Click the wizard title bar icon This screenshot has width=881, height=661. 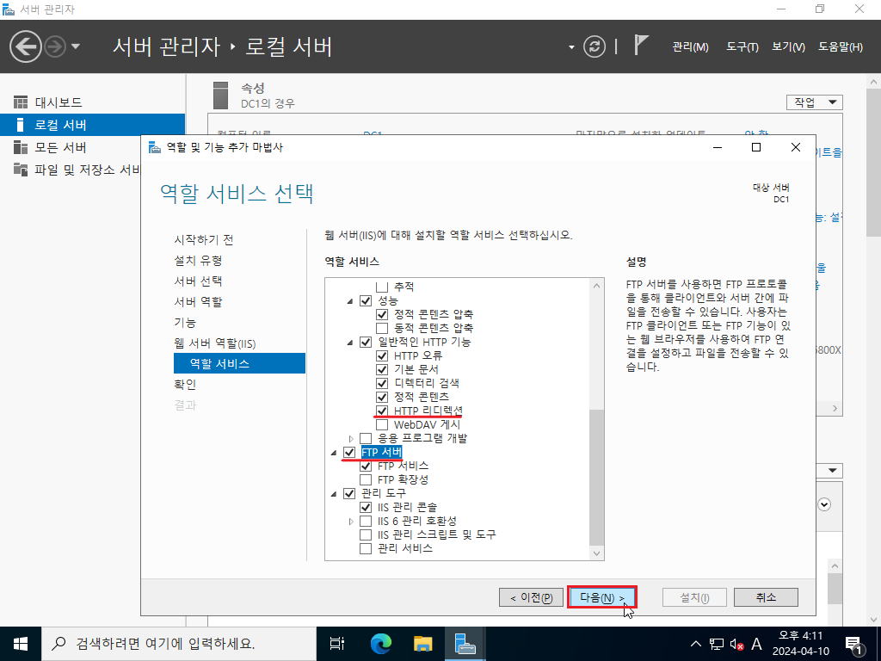[x=155, y=147]
